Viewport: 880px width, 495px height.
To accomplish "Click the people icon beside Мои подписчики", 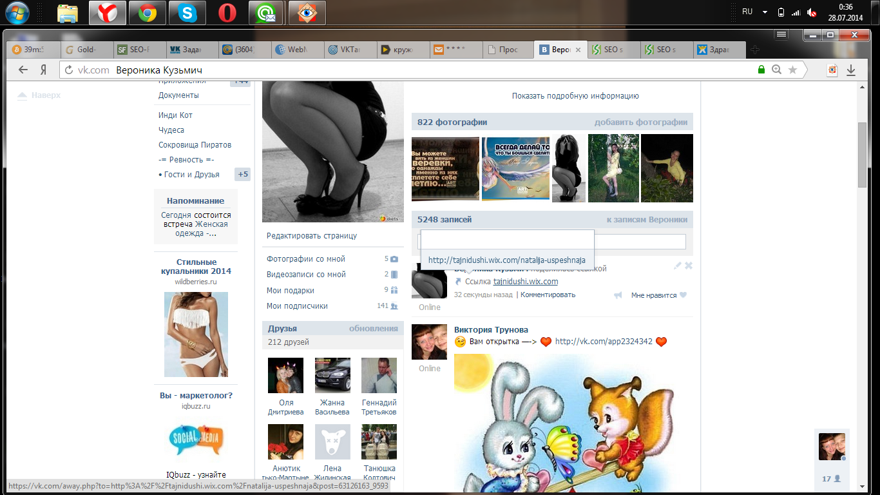I will tap(394, 306).
